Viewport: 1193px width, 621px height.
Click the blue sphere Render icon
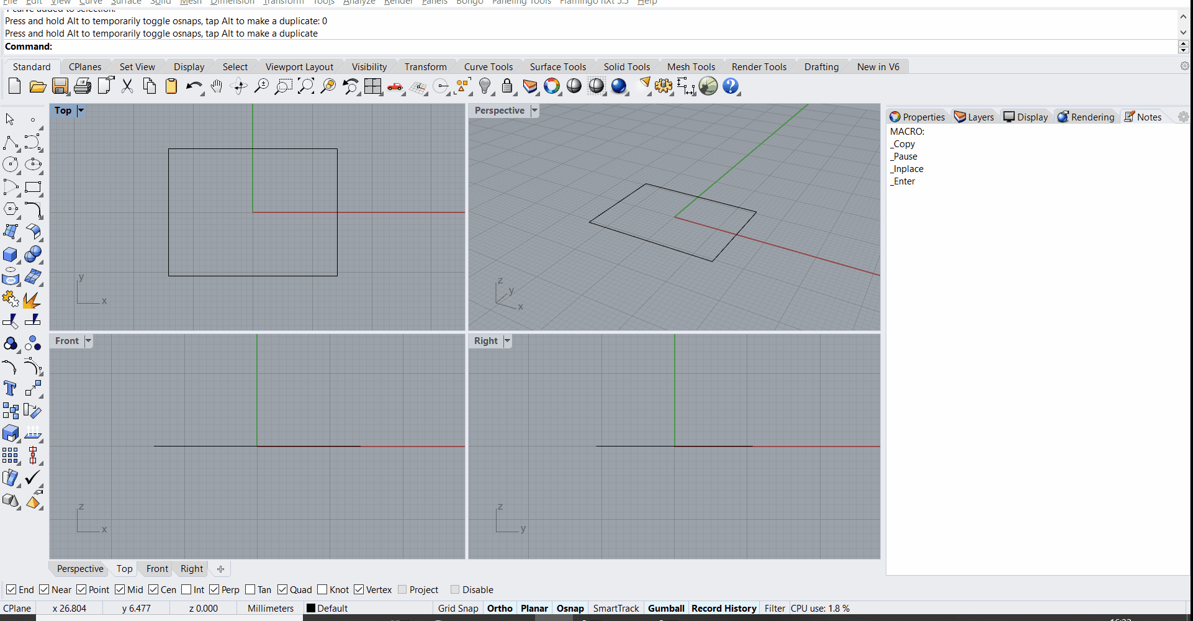pos(619,86)
